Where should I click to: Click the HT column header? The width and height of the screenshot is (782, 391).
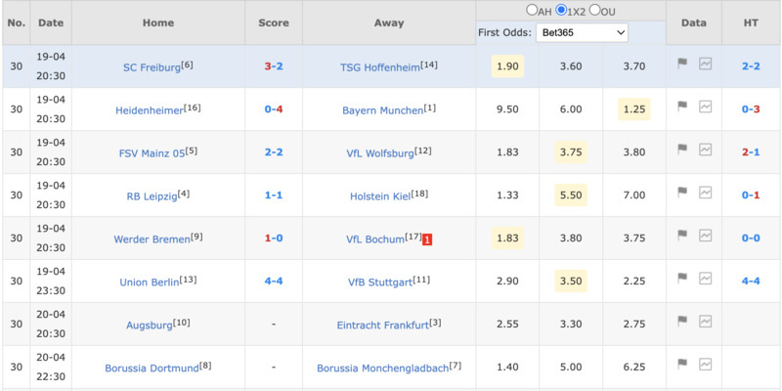751,22
